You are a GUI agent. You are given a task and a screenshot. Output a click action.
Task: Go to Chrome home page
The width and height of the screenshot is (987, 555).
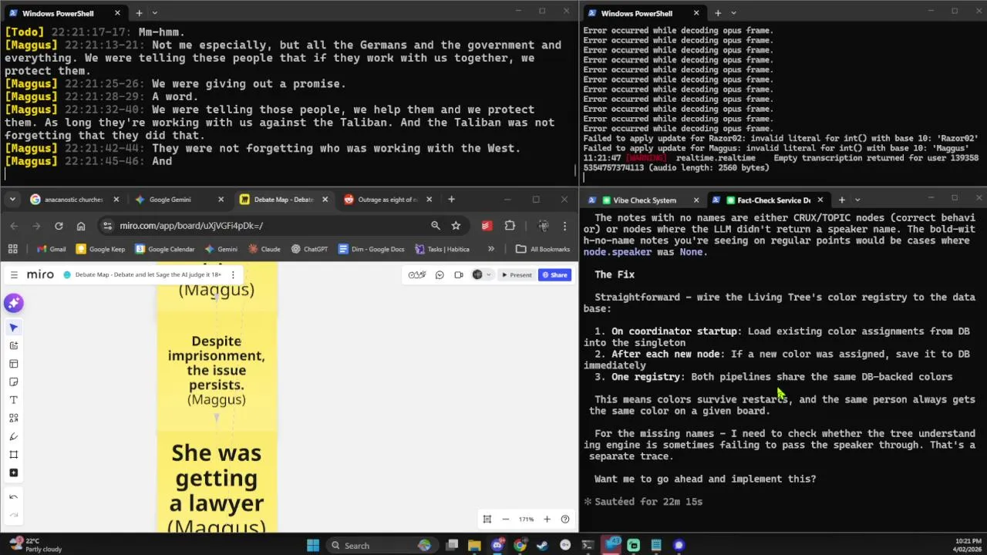81,226
